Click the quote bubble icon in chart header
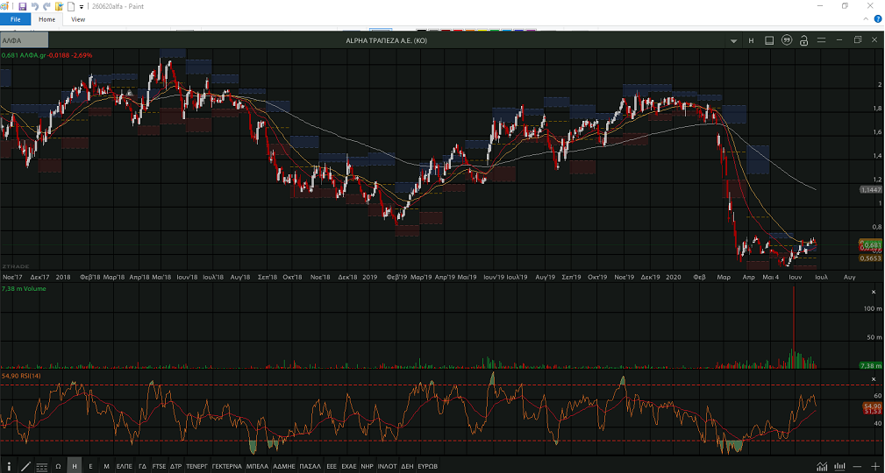 [786, 40]
